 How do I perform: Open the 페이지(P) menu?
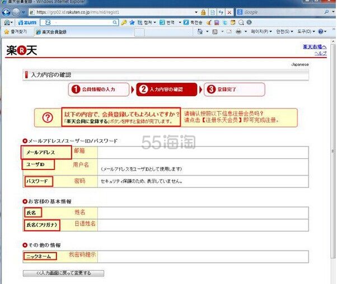tap(261, 32)
